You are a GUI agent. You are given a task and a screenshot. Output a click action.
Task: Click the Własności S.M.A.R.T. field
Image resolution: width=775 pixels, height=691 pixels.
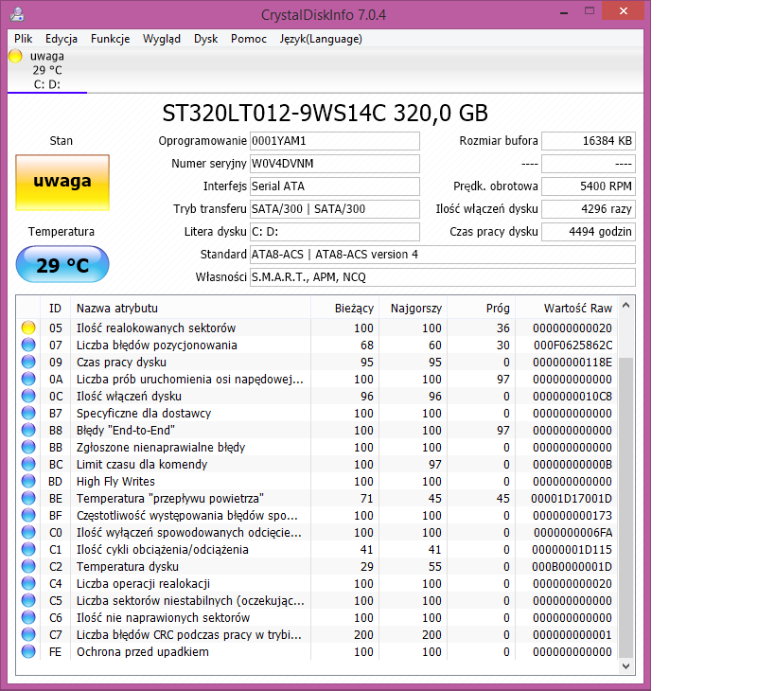pyautogui.click(x=442, y=277)
